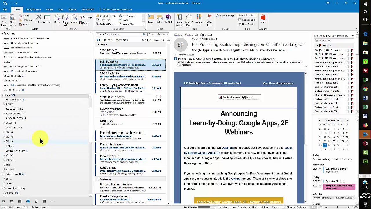Switch to the View tab

point(61,10)
